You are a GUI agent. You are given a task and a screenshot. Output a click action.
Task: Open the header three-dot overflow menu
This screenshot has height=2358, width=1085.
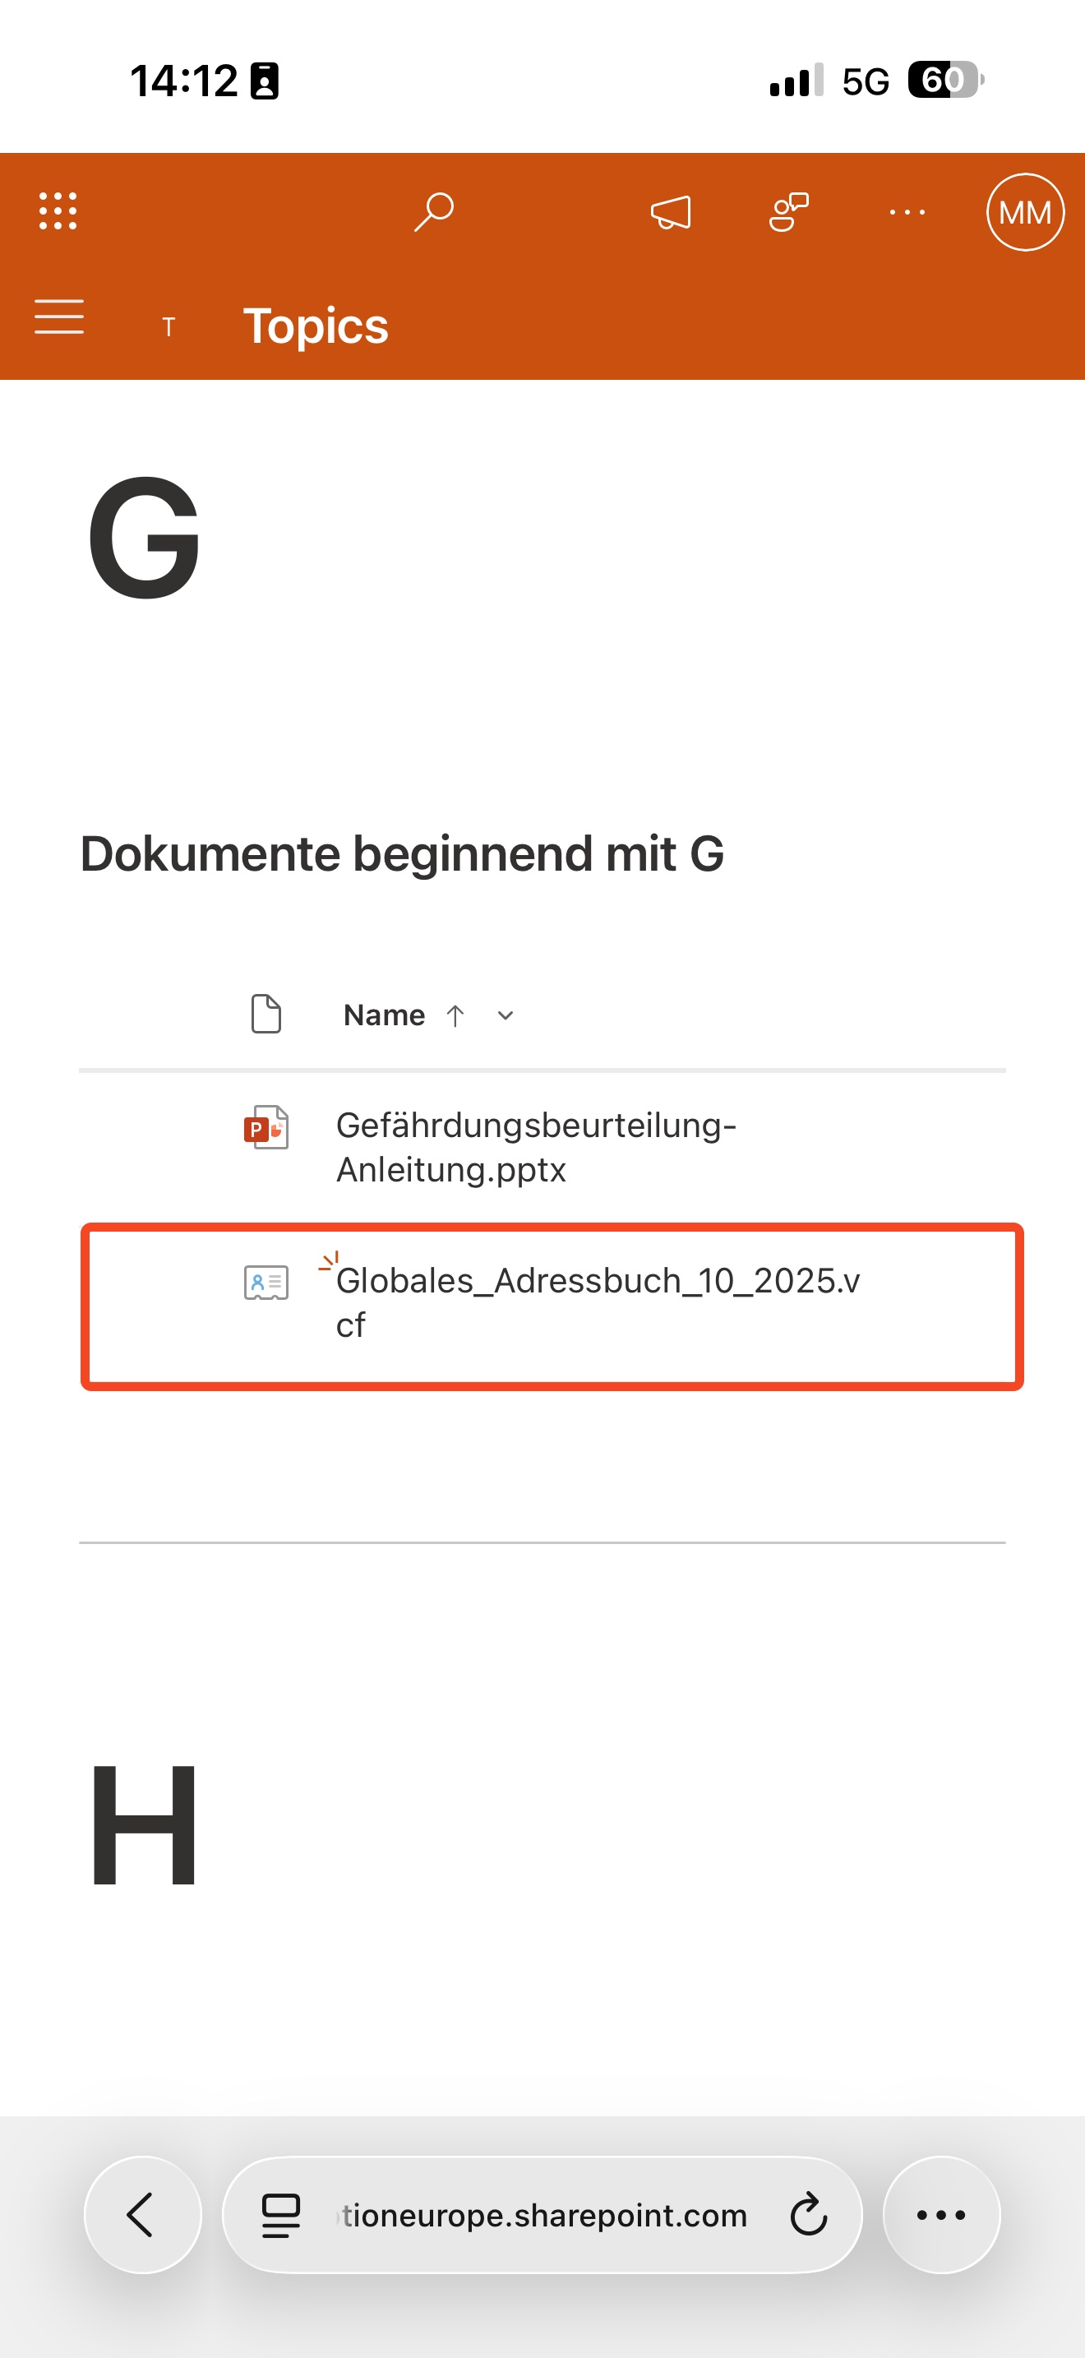907,212
